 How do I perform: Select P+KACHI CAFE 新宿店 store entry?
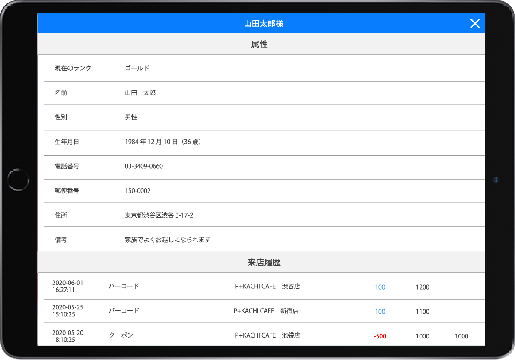[x=266, y=311]
